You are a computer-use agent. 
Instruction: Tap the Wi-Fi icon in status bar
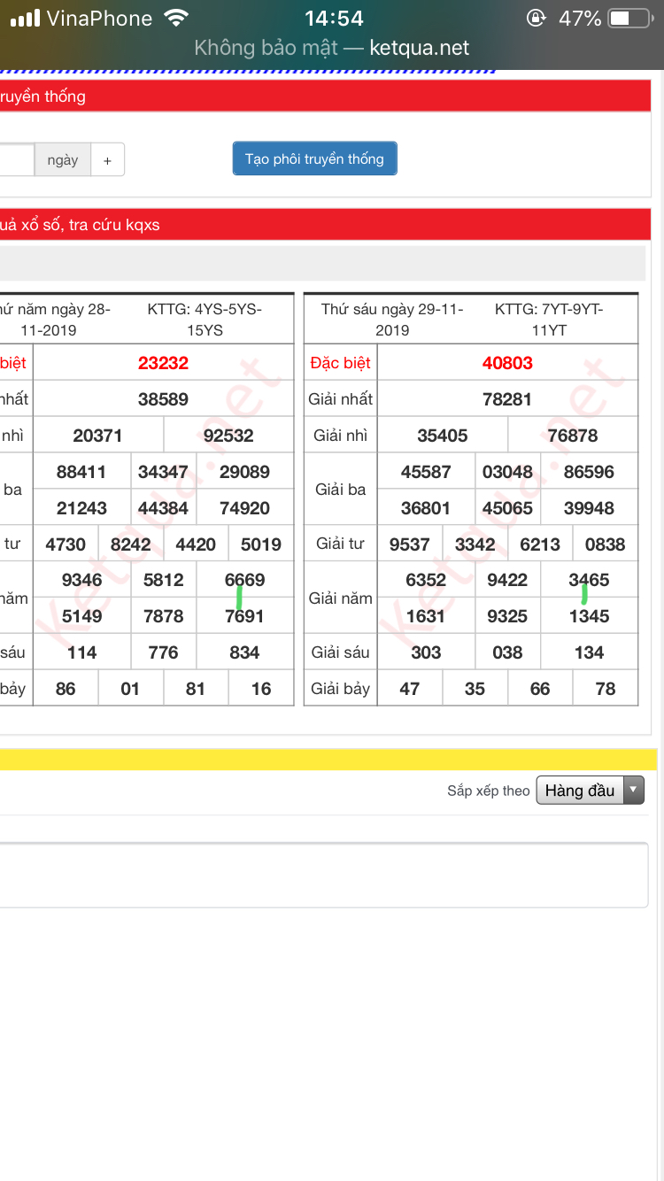pyautogui.click(x=177, y=18)
